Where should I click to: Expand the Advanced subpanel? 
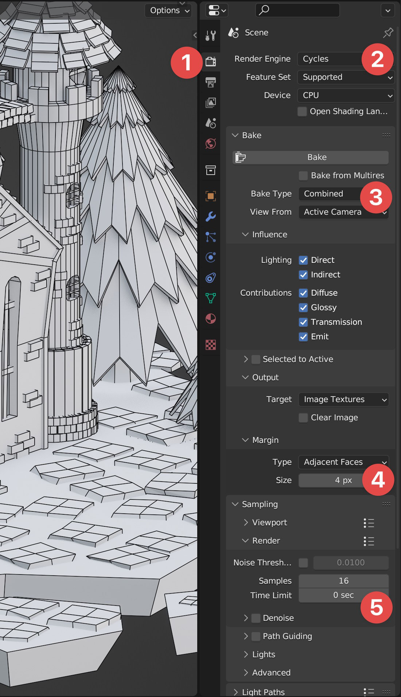(x=245, y=673)
